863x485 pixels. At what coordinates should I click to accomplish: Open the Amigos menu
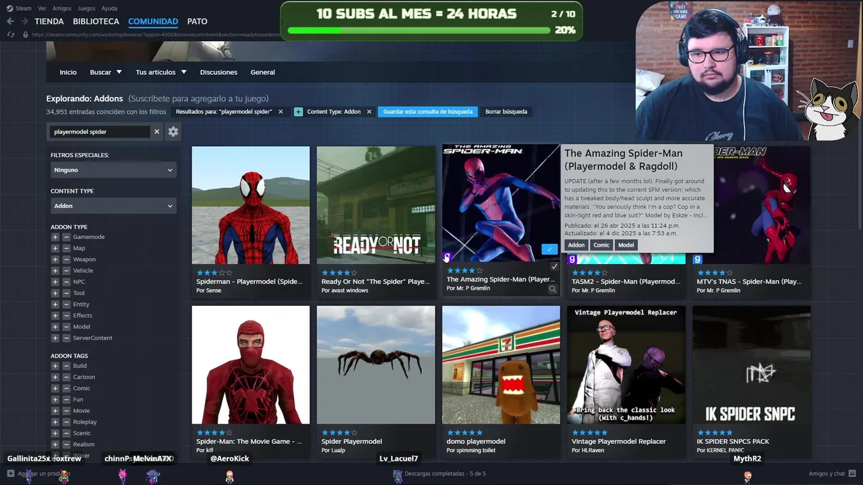pyautogui.click(x=62, y=9)
